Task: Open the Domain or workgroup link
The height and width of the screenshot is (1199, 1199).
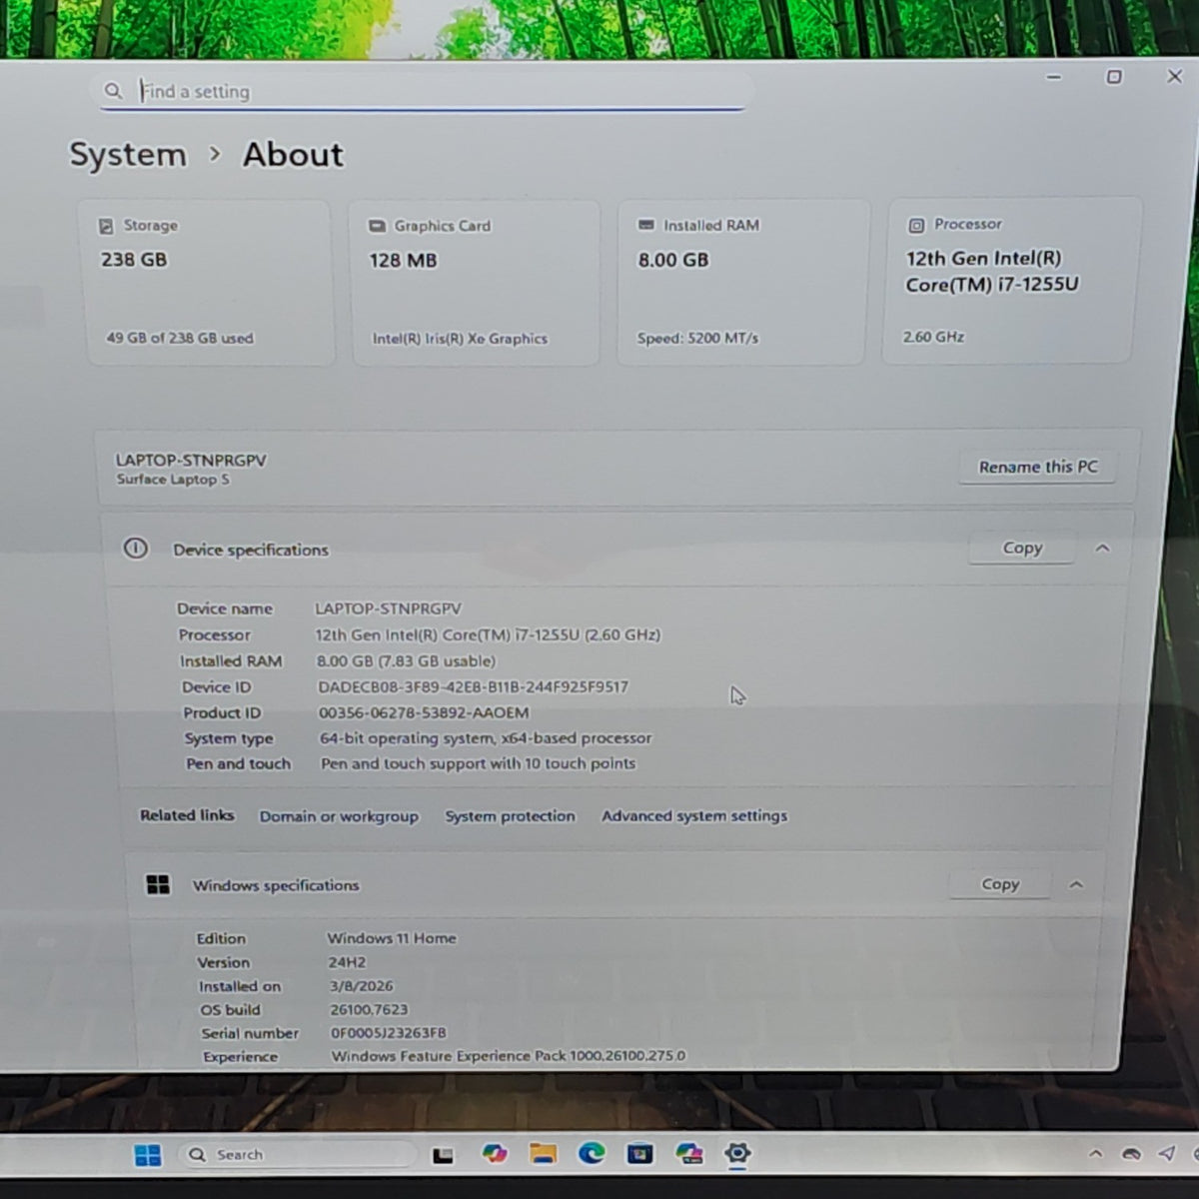Action: click(x=339, y=816)
